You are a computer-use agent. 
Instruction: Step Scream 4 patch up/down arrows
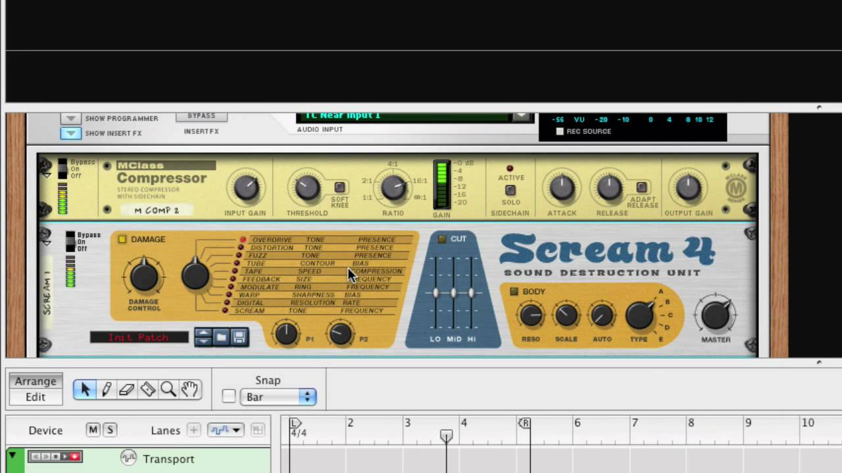pos(204,337)
